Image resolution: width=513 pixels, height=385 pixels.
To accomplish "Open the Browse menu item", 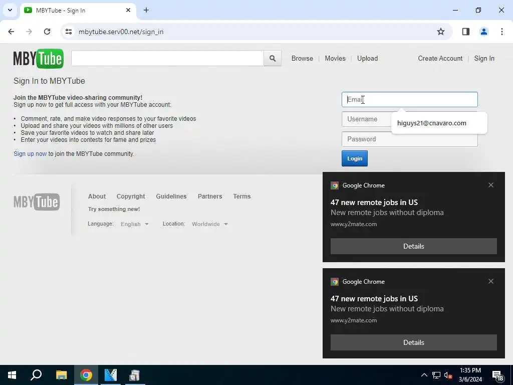I will pos(302,58).
